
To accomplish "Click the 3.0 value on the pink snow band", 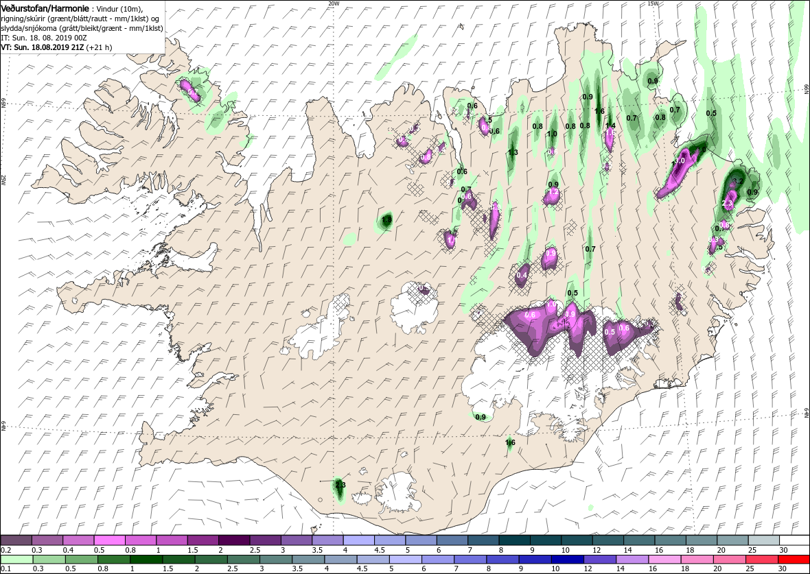I will click(679, 161).
